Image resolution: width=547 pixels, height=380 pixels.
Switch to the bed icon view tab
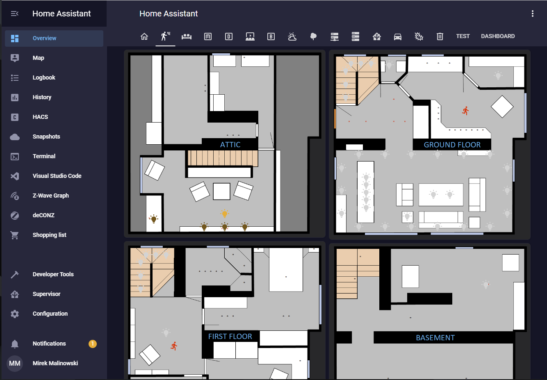pos(187,36)
